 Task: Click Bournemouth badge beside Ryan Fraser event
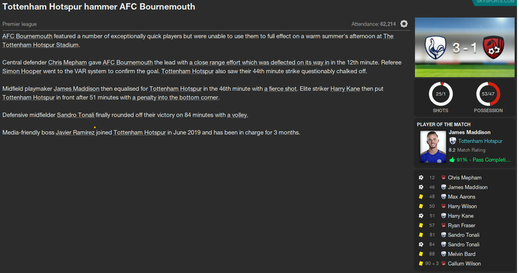click(444, 226)
